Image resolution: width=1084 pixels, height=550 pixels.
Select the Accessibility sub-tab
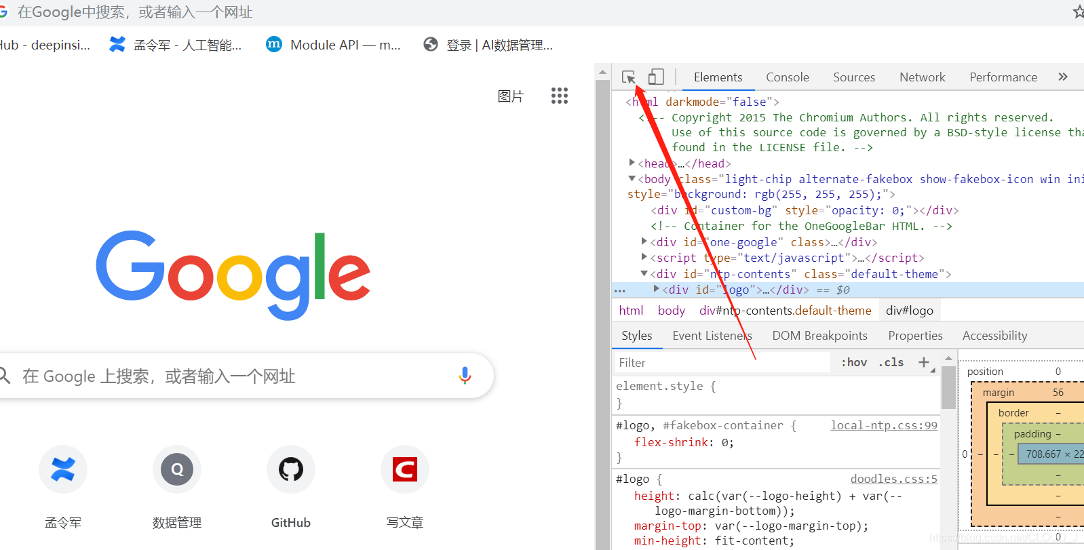coord(994,336)
